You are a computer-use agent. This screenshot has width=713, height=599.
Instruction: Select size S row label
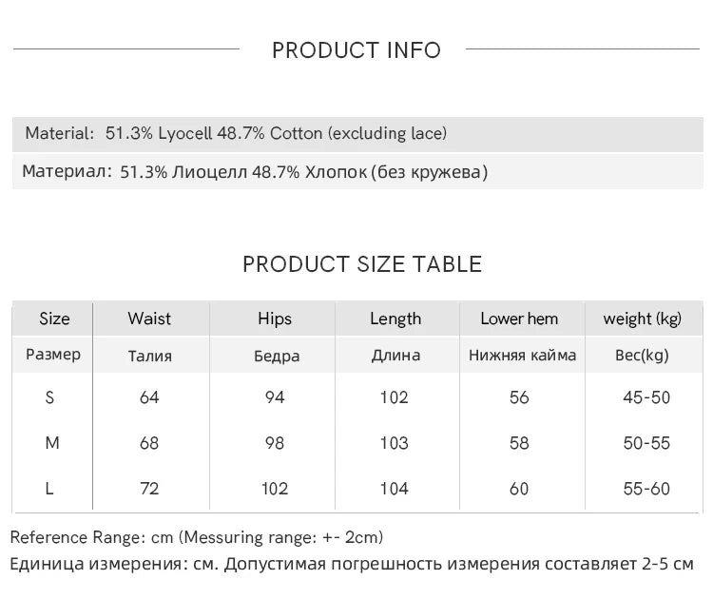pos(49,397)
